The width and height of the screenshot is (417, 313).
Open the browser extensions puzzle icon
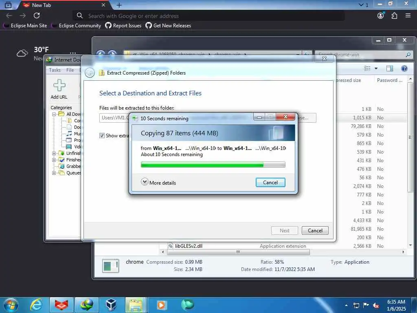(x=394, y=15)
